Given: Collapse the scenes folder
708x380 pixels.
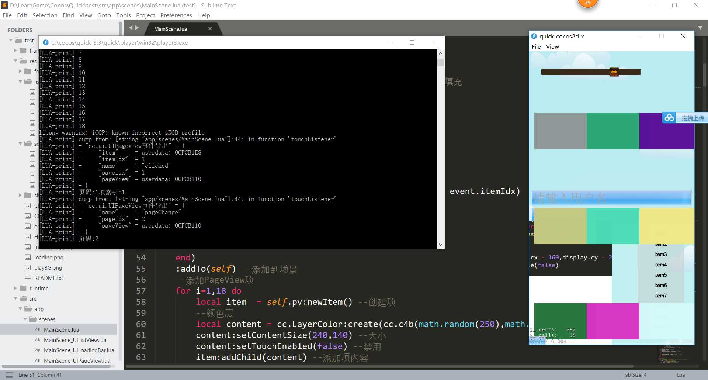Looking at the screenshot, I should coord(25,319).
